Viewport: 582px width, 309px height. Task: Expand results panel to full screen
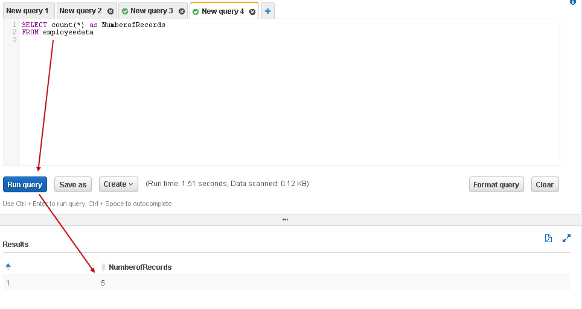click(566, 239)
